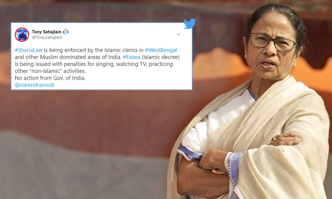The width and height of the screenshot is (332, 199).
Task: Click the blue Twitter bird logo
Action: tap(190, 24)
